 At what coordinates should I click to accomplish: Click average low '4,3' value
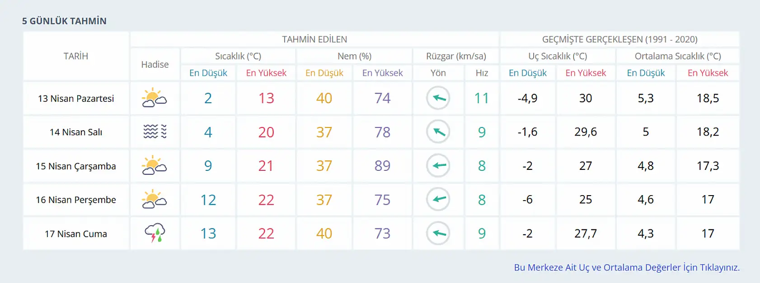(646, 233)
